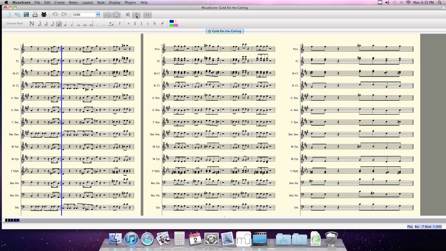The width and height of the screenshot is (446, 251).
Task: Open the Help menu
Action: click(144, 2)
